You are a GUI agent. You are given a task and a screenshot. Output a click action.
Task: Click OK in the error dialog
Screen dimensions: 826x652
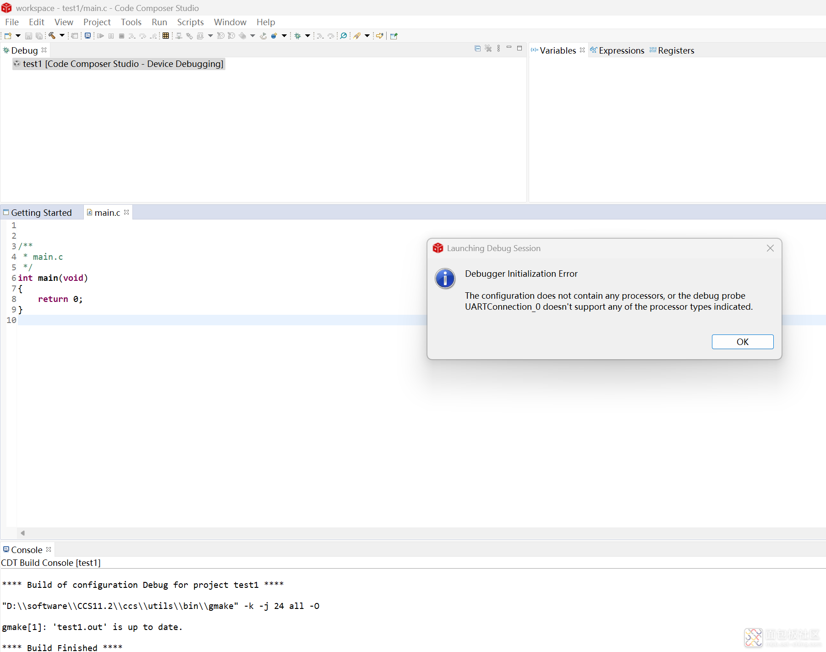pyautogui.click(x=743, y=342)
